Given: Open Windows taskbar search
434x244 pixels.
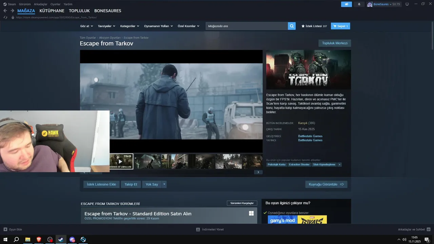Looking at the screenshot, I should [x=16, y=239].
